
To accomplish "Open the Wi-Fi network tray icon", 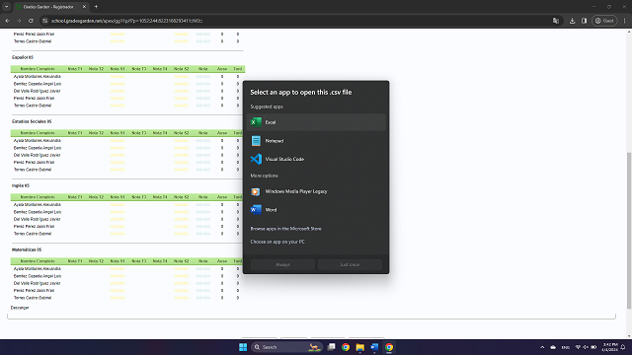I will (x=578, y=347).
